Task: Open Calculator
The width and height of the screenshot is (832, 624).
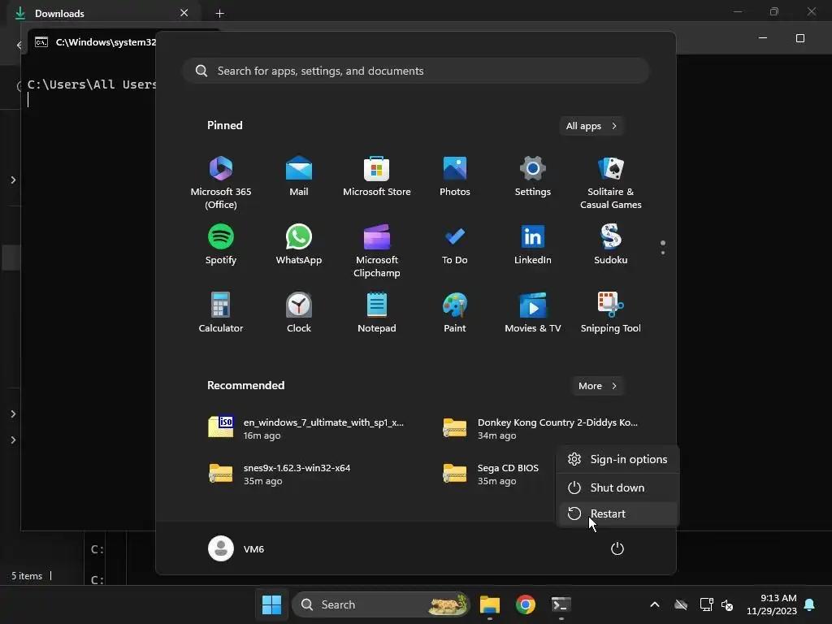Action: [221, 313]
